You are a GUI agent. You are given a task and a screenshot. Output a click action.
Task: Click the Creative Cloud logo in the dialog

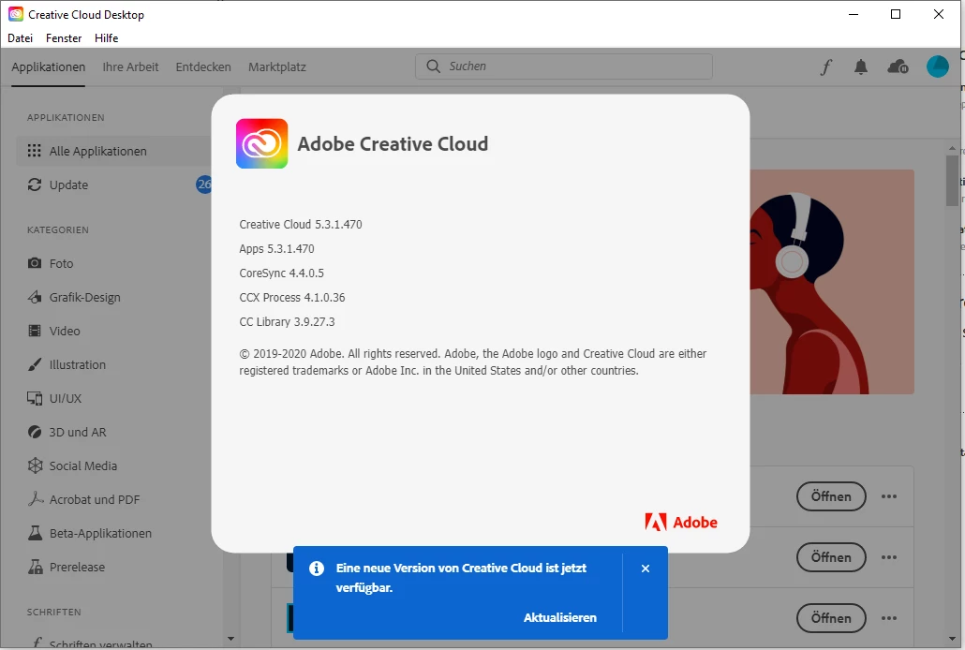coord(261,143)
